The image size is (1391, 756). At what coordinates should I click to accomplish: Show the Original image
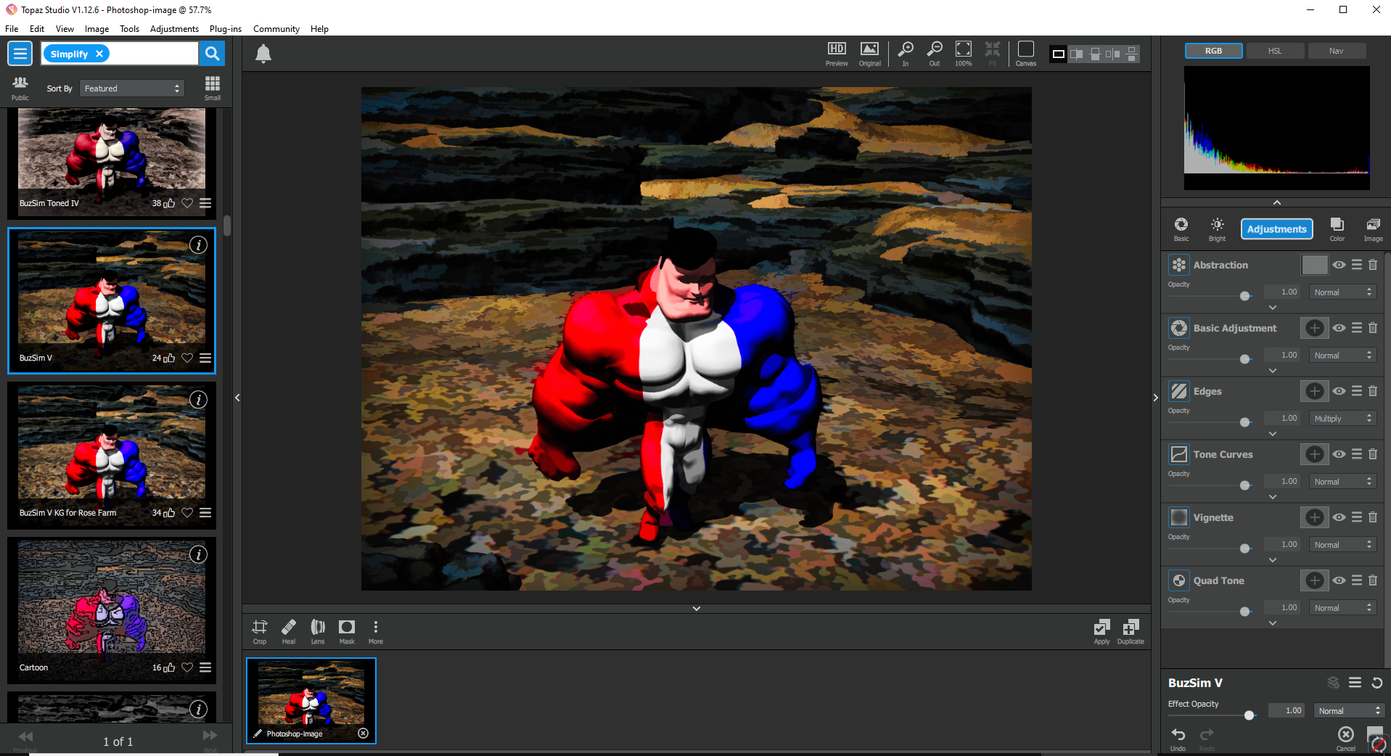tap(869, 54)
